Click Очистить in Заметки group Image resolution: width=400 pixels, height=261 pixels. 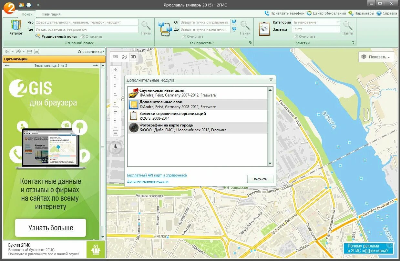coord(304,36)
